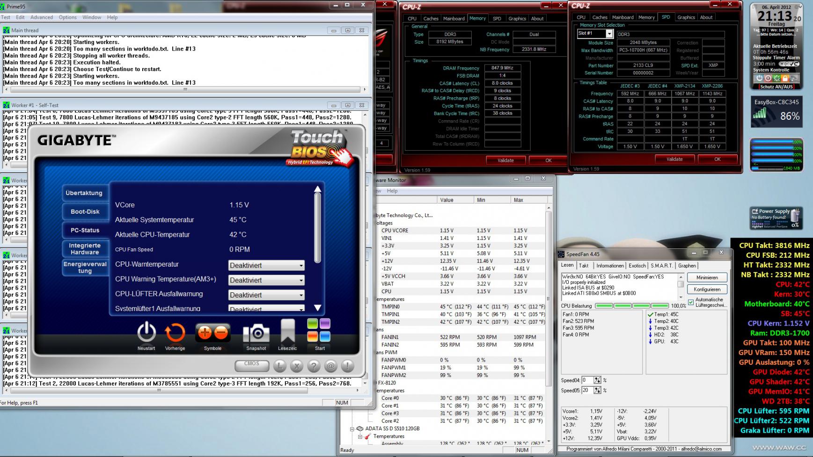Screen dimensions: 813x457
Task: Click the CPU Belastung progress bar in SpeedFan
Action: coord(631,306)
